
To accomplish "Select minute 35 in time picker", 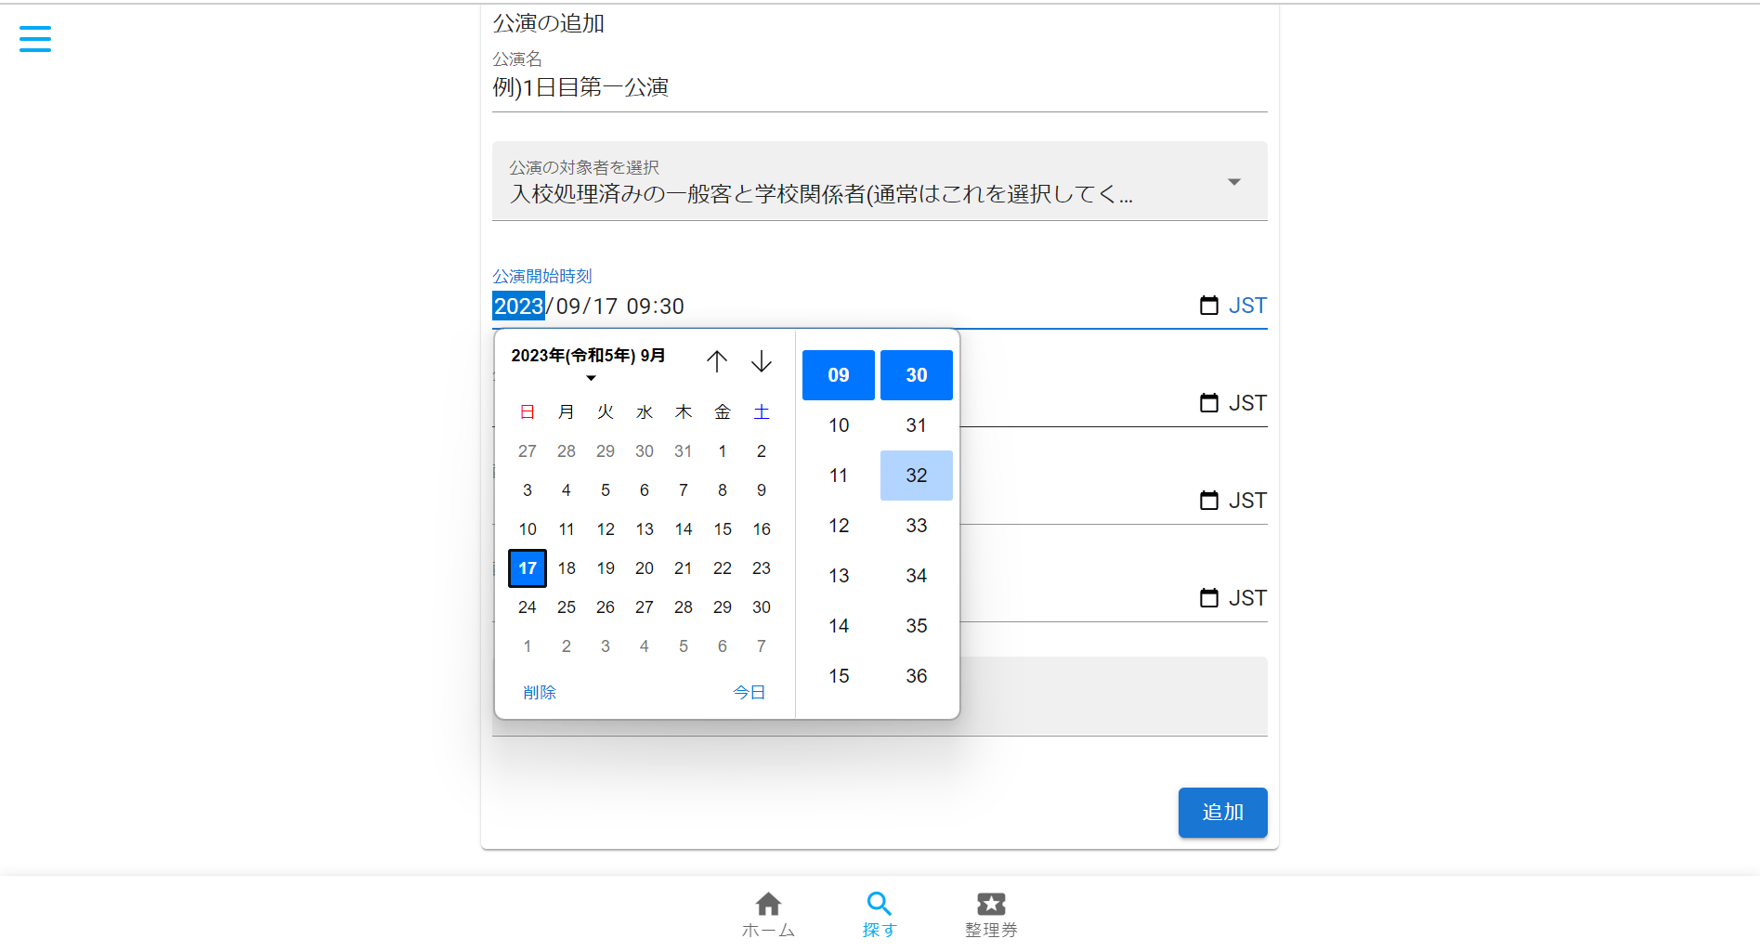I will click(x=917, y=626).
